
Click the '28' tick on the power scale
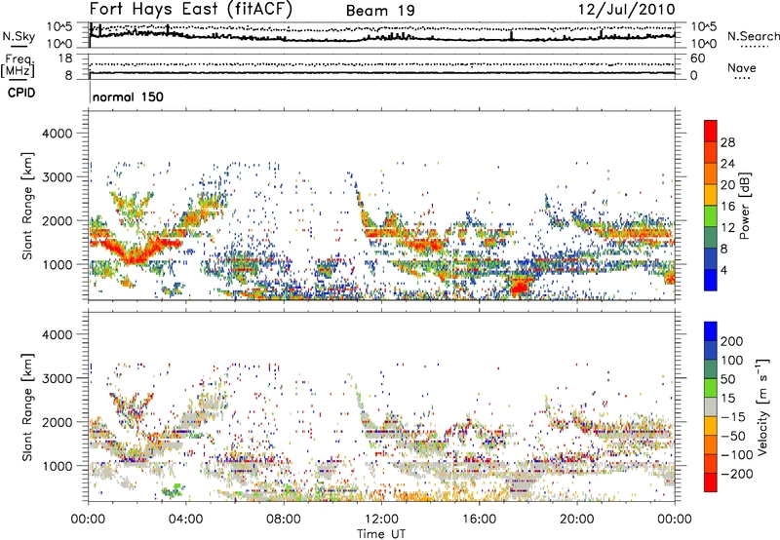point(727,142)
